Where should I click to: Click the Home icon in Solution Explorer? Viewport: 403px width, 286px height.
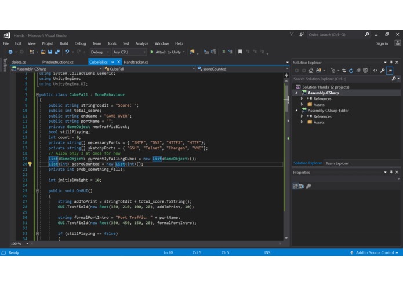pyautogui.click(x=311, y=71)
